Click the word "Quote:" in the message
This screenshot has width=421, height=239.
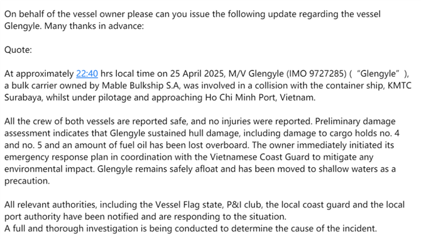coord(18,50)
